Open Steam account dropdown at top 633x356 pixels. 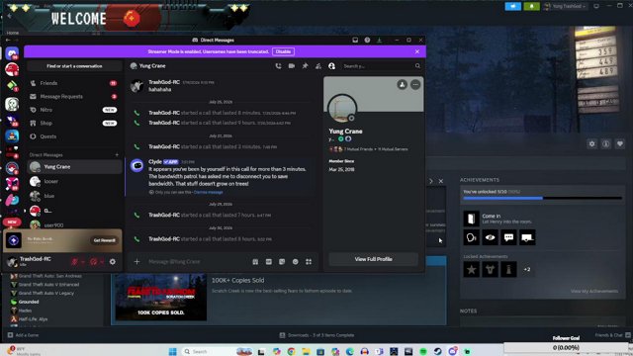tap(566, 6)
